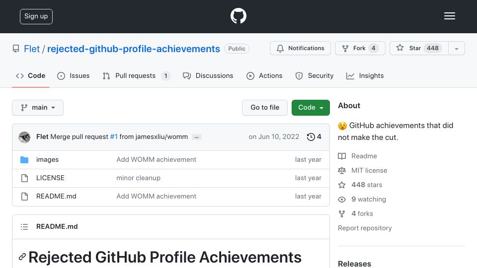
Task: Click the repository book icon beside Flet
Action: 16,49
